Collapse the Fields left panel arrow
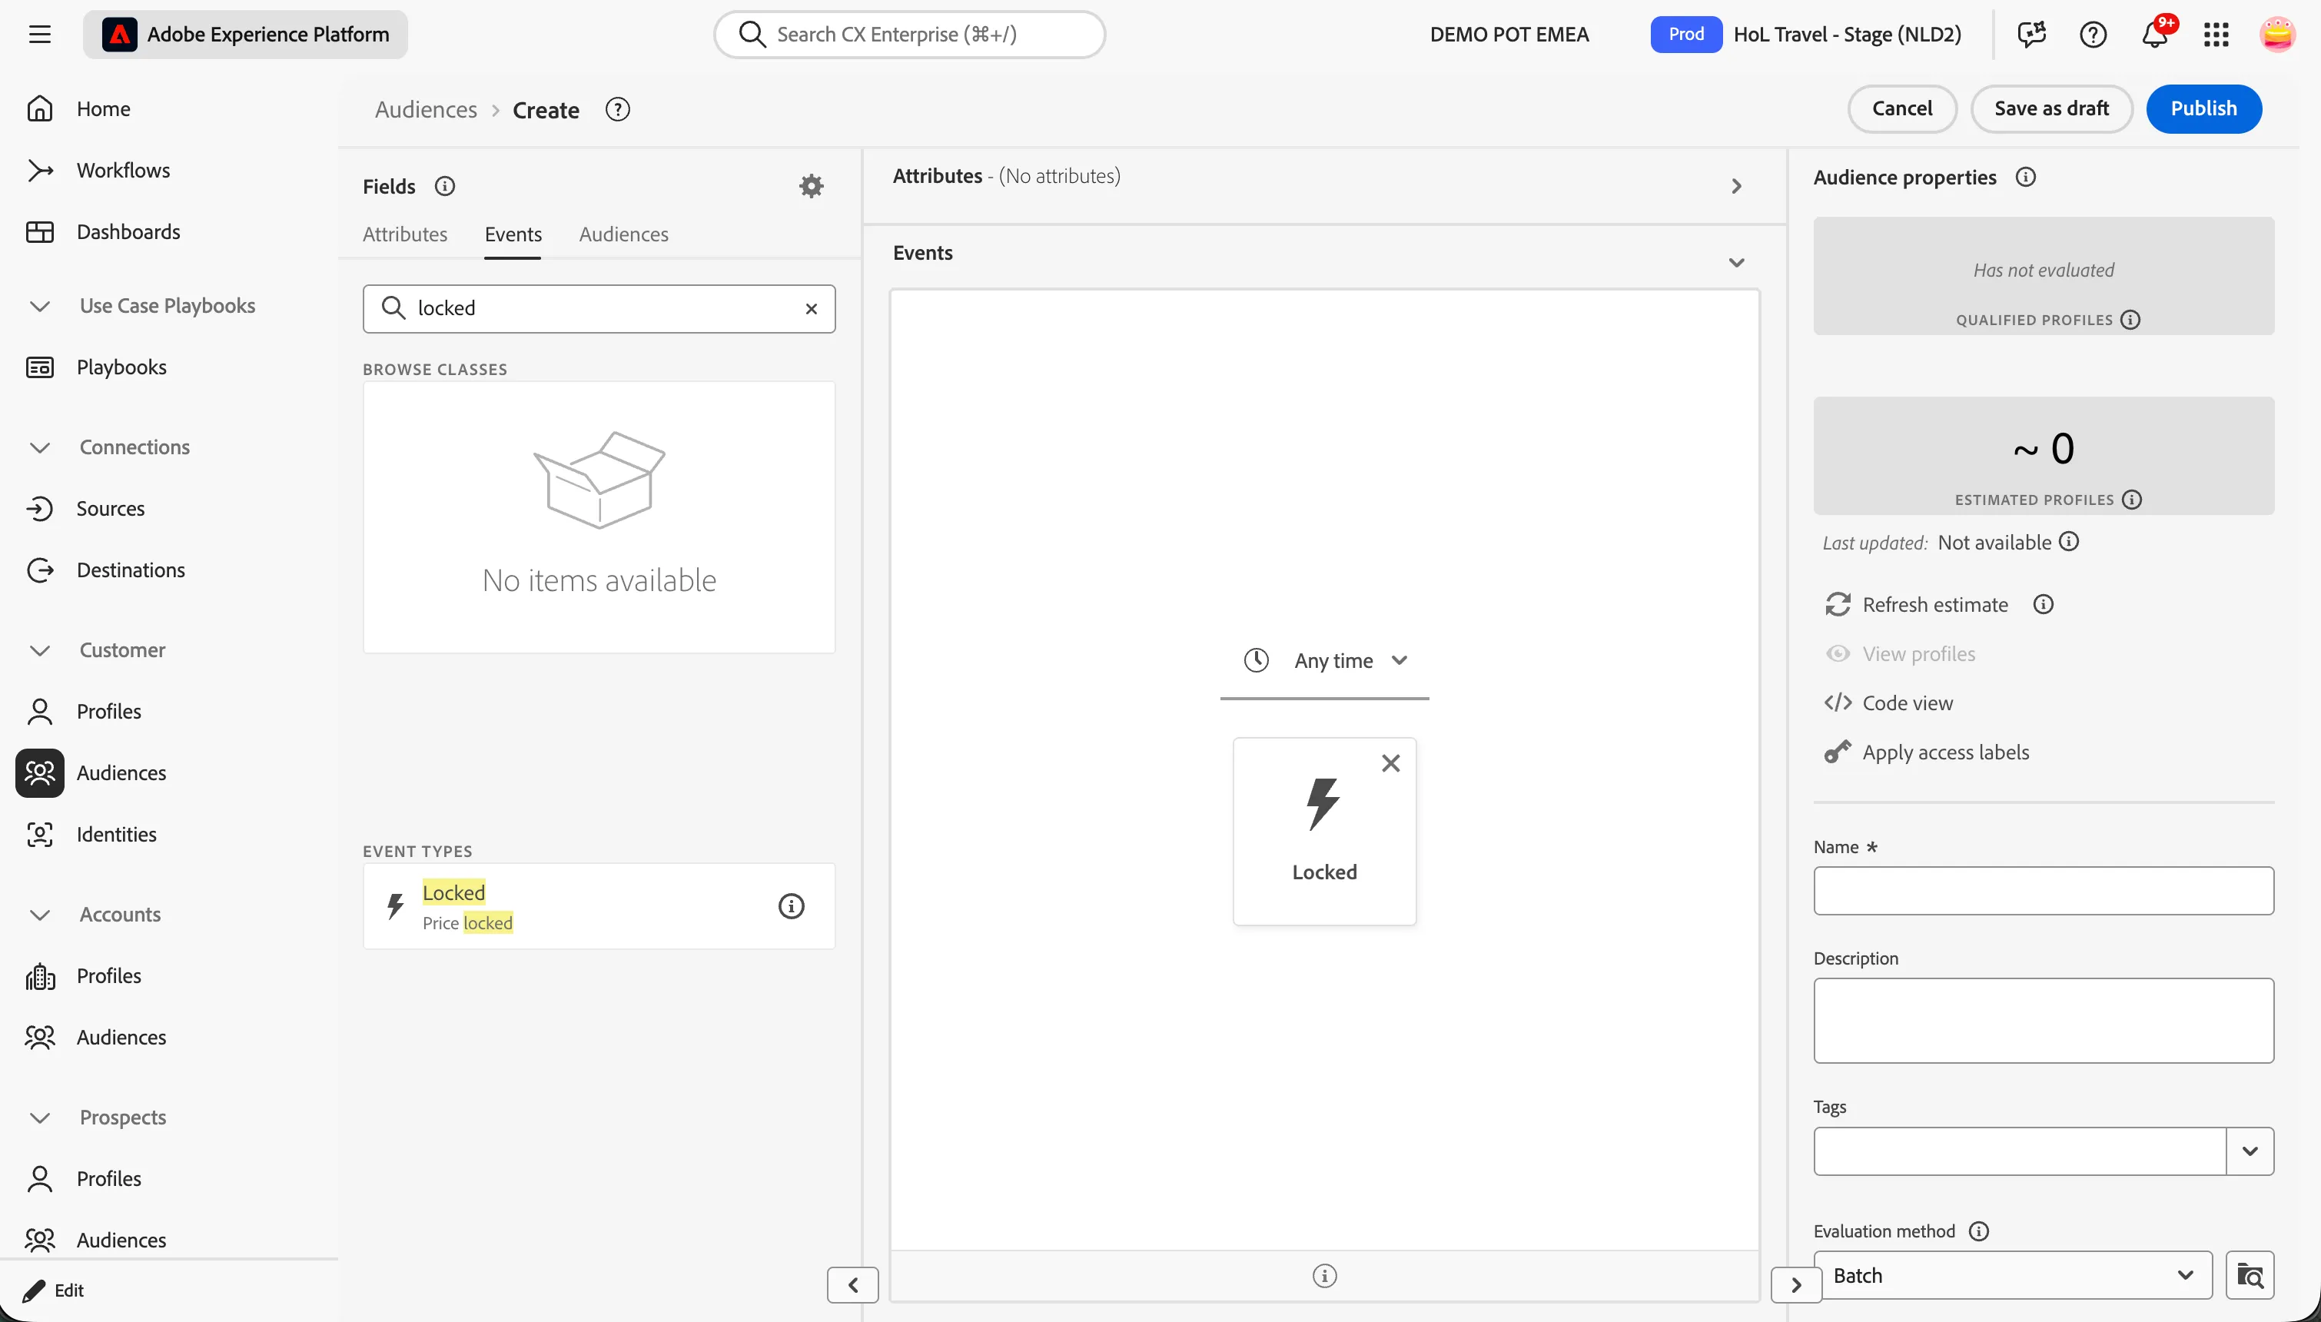Screen dimensions: 2321x1322 coord(852,1285)
